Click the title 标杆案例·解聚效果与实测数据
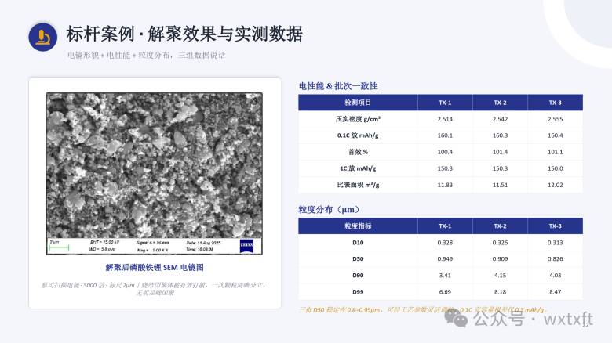This screenshot has width=612, height=343. [184, 34]
